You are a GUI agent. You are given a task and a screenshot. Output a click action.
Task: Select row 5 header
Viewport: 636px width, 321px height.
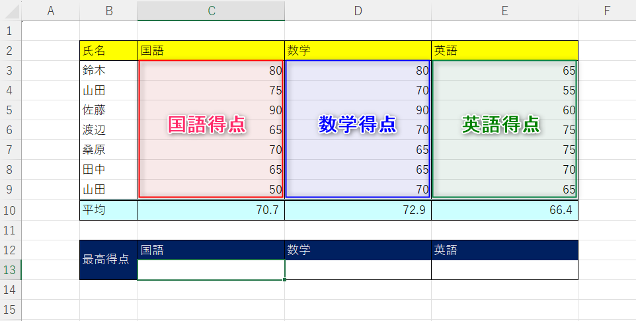pos(11,110)
